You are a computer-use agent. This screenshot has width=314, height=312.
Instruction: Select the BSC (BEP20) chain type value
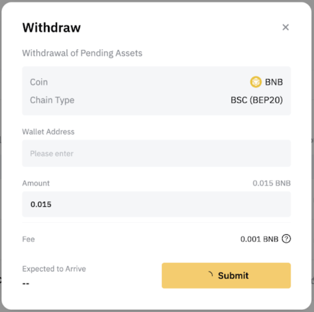(257, 100)
